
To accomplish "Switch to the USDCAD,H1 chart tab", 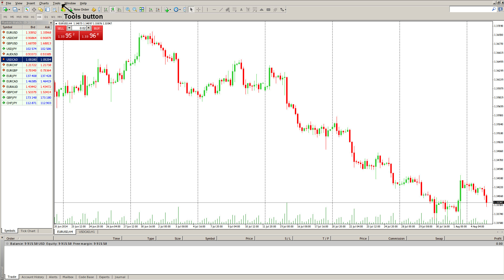I will pyautogui.click(x=87, y=232).
